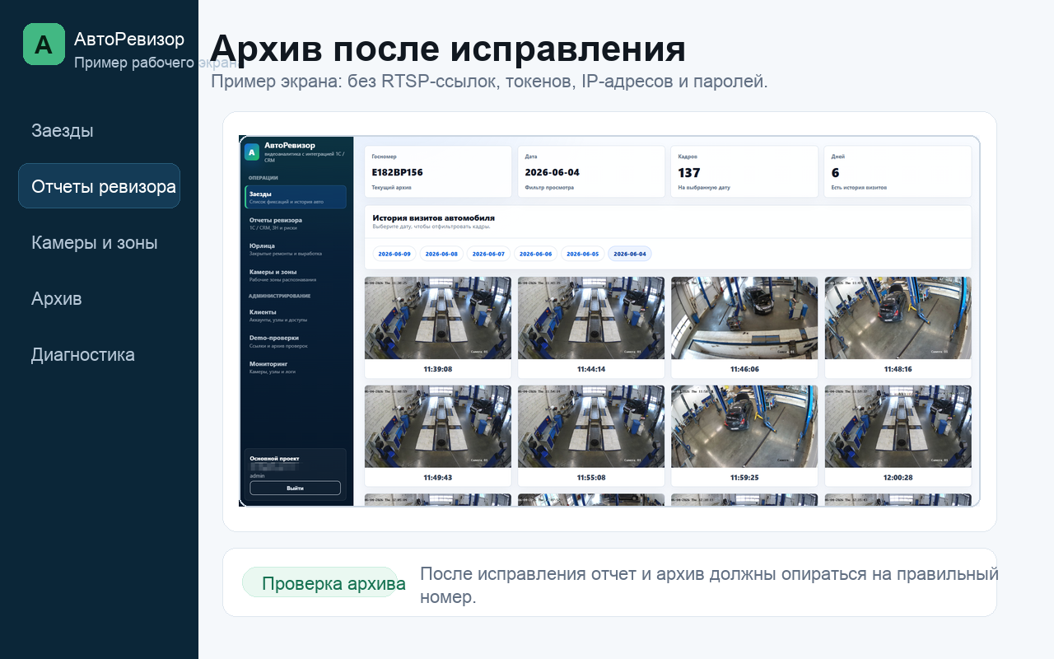Go to Камеры и зоны in the main sidebar
This screenshot has width=1054, height=659.
[94, 242]
